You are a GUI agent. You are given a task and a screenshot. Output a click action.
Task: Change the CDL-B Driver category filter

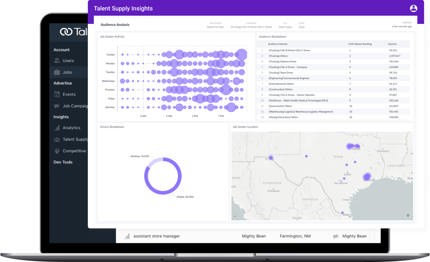tap(251, 26)
